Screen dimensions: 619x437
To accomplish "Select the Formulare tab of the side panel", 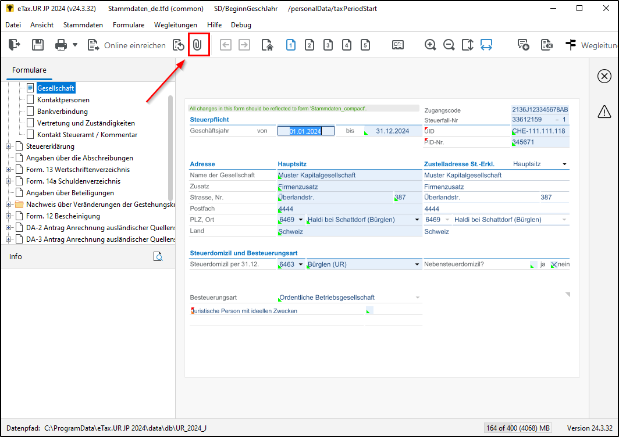I will (29, 70).
